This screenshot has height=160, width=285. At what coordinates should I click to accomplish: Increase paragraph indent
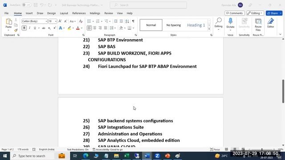[121, 21]
